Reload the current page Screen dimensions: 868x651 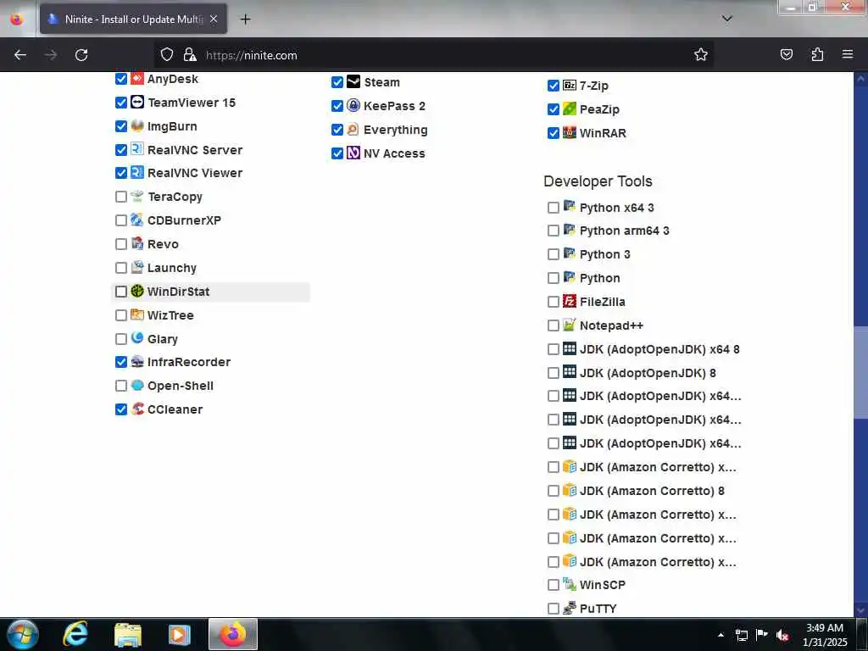coord(81,55)
